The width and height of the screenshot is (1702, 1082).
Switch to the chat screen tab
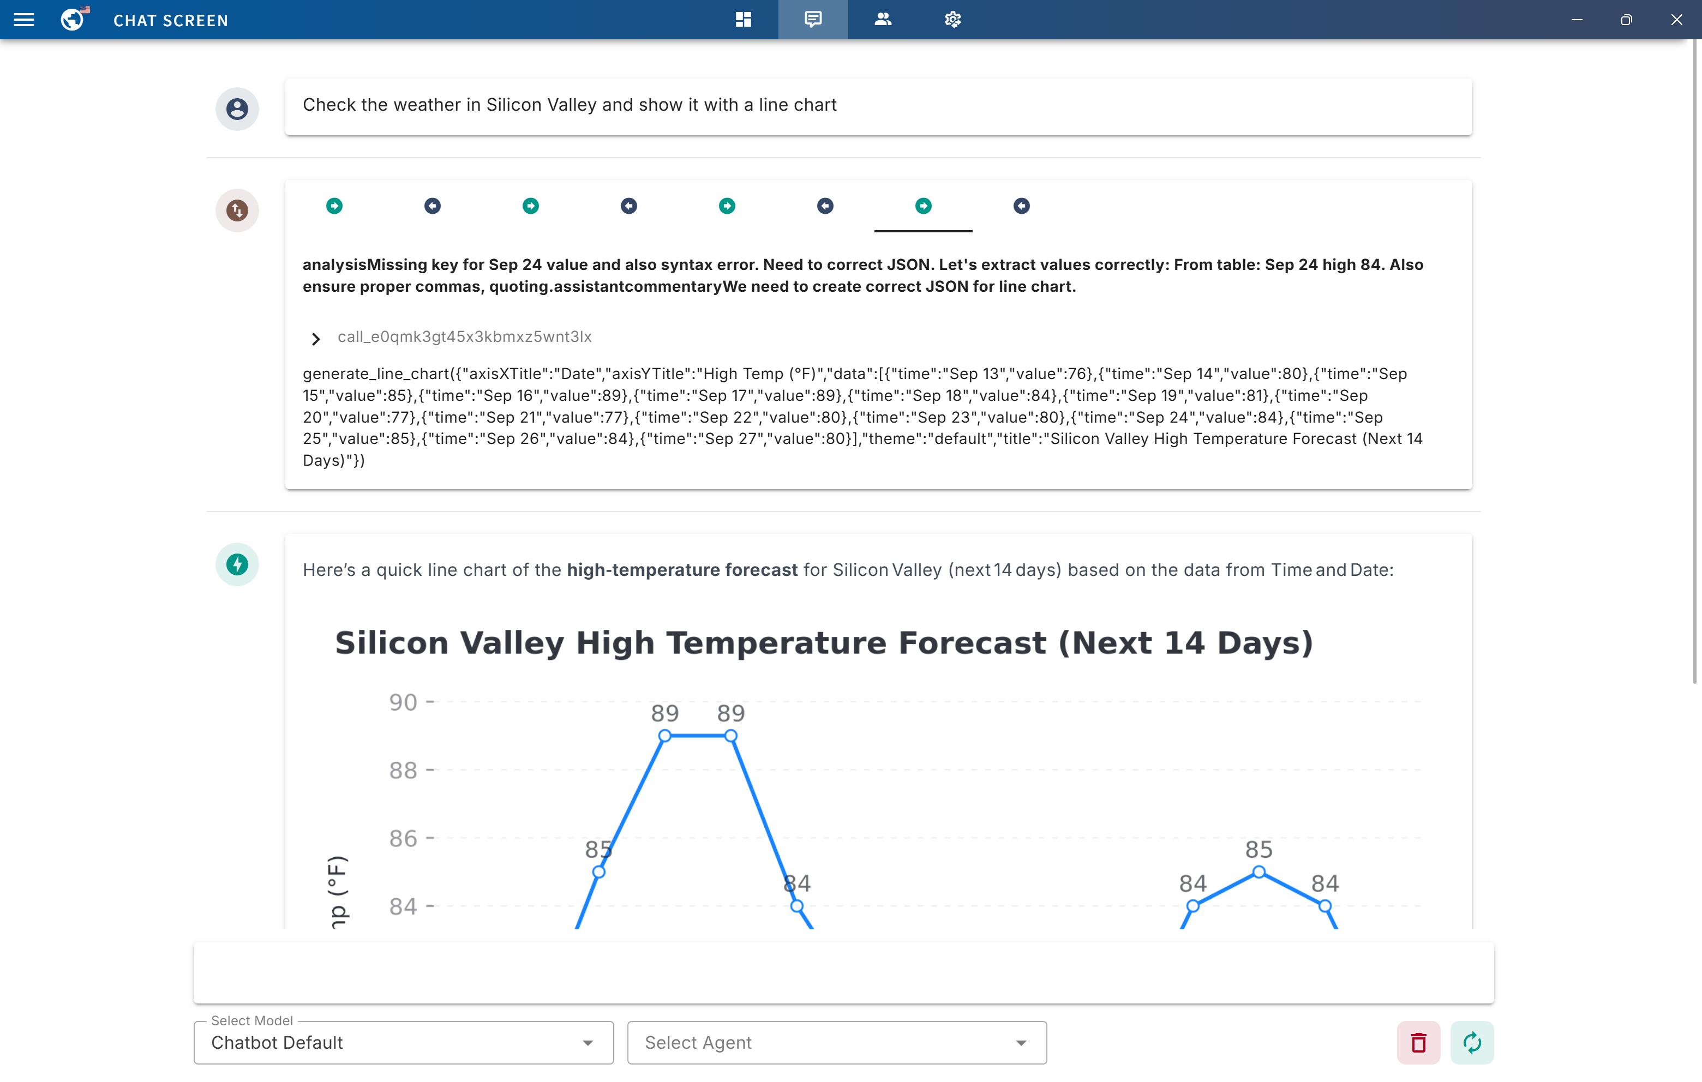(x=813, y=20)
